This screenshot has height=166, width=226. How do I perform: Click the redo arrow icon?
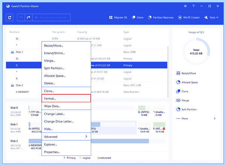click(x=28, y=17)
